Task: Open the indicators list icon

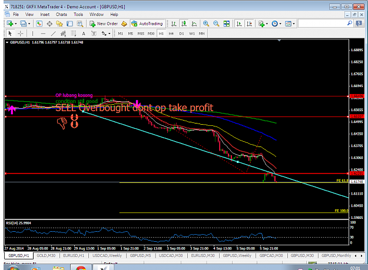Action: [261, 24]
